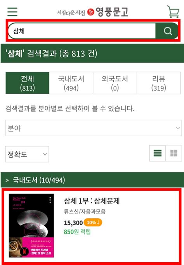
Task: Click the 850원 적립 points text
Action: coord(77,232)
